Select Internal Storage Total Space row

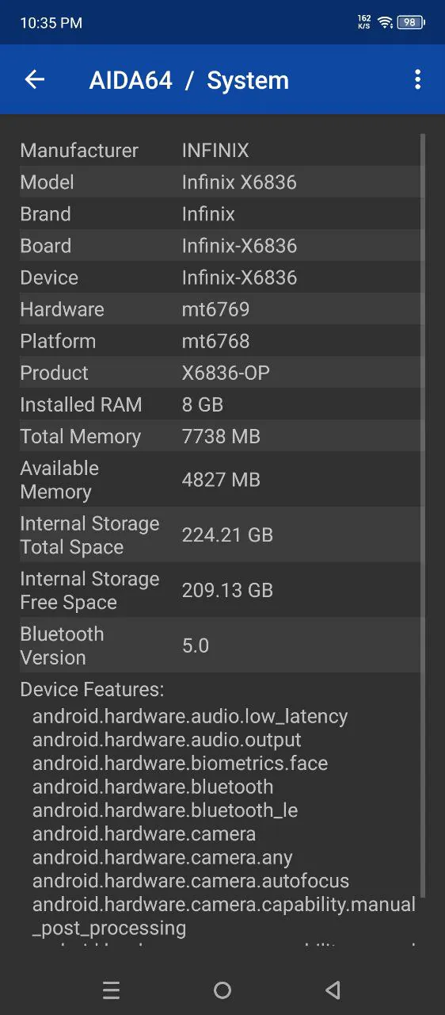[220, 534]
